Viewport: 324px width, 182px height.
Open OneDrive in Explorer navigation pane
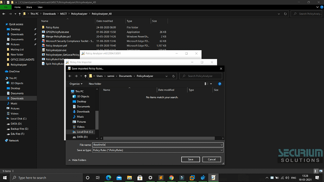(x=12, y=71)
